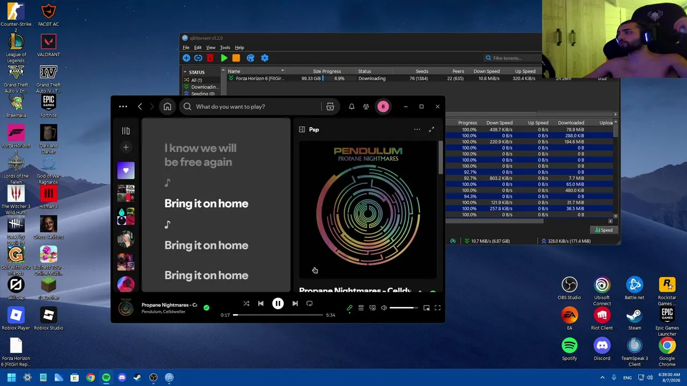Open the Help menu in qBittorrent
This screenshot has width=687, height=386.
click(239, 48)
